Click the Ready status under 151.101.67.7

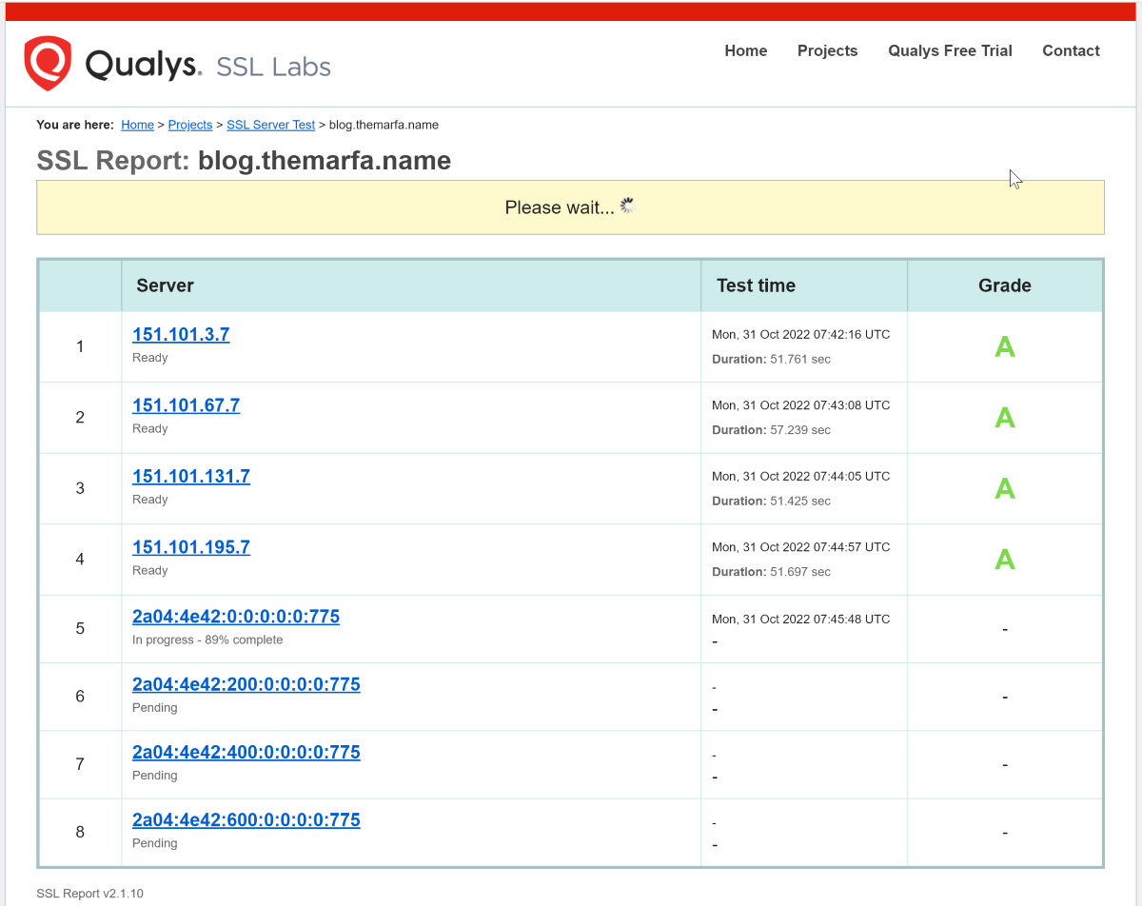150,428
